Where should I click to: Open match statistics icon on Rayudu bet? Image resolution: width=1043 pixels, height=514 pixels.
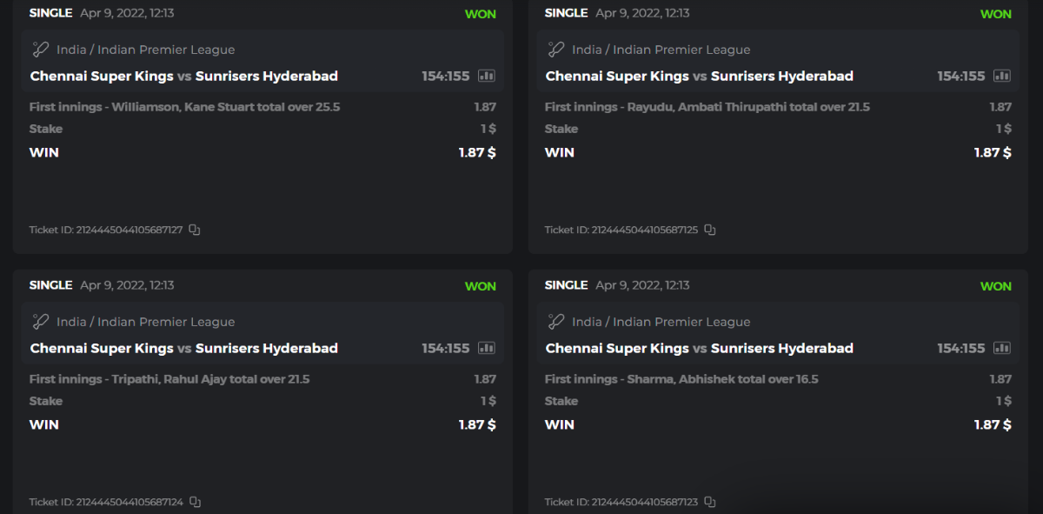click(1002, 76)
